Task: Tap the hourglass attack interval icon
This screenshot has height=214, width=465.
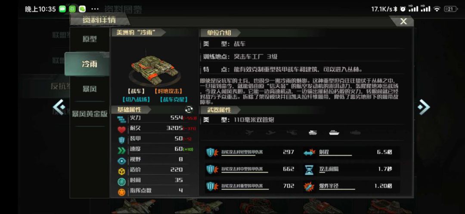Action: pyautogui.click(x=309, y=170)
